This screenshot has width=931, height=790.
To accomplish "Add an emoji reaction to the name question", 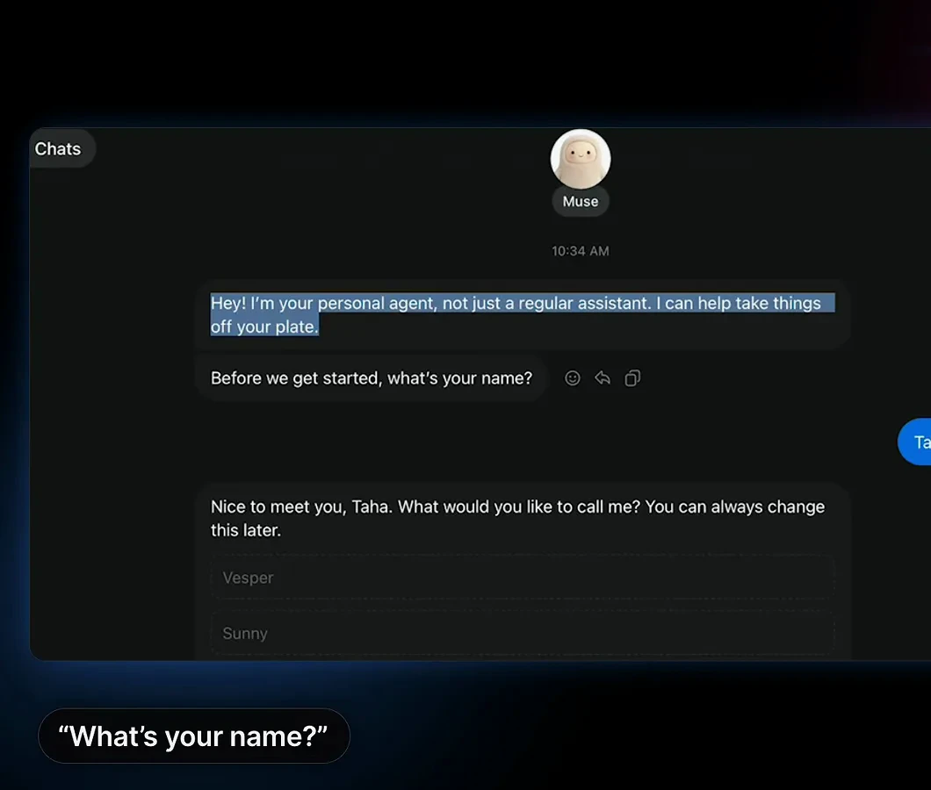I will coord(573,378).
